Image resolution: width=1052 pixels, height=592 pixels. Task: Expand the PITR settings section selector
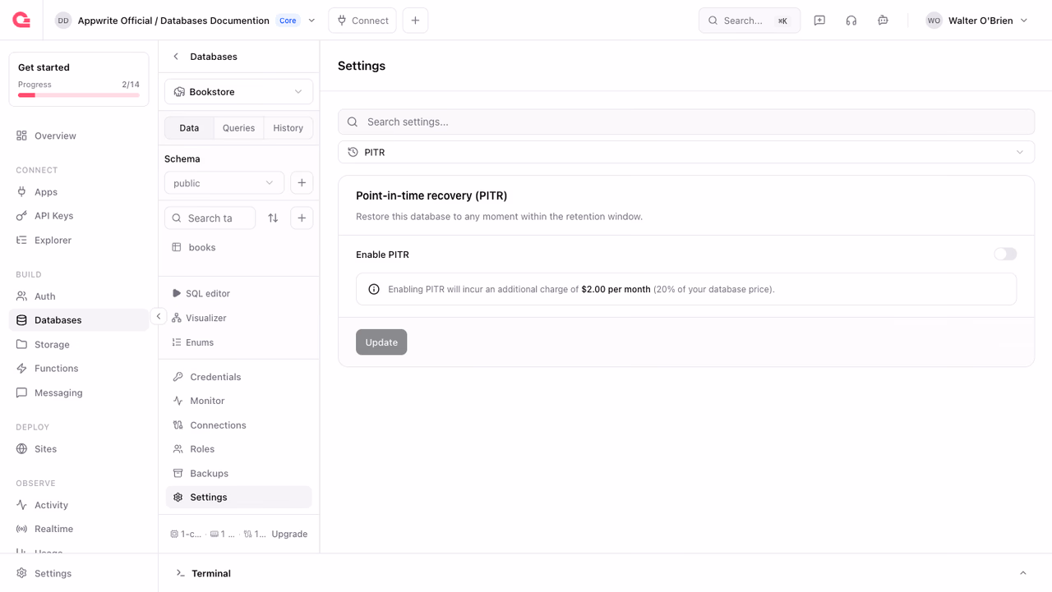[686, 152]
